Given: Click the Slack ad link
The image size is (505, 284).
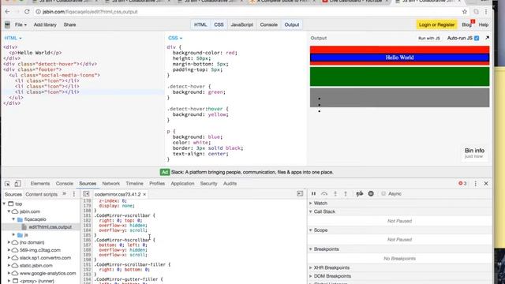Looking at the screenshot, I should coord(252,172).
